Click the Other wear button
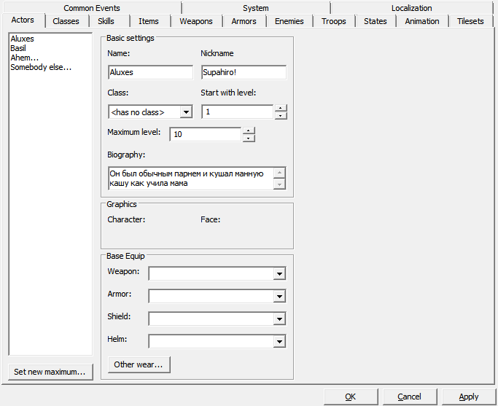Image resolution: width=498 pixels, height=406 pixels. tap(139, 364)
